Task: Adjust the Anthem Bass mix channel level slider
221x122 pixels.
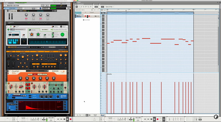Action: (33, 8)
